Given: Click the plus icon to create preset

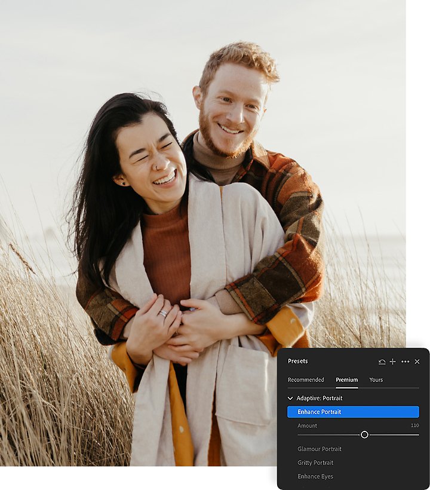Looking at the screenshot, I should pyautogui.click(x=393, y=362).
